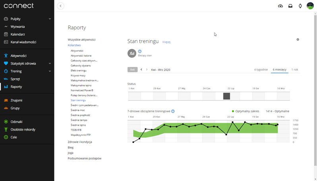Select the 1 rok time range
The image size is (317, 181).
click(x=295, y=69)
